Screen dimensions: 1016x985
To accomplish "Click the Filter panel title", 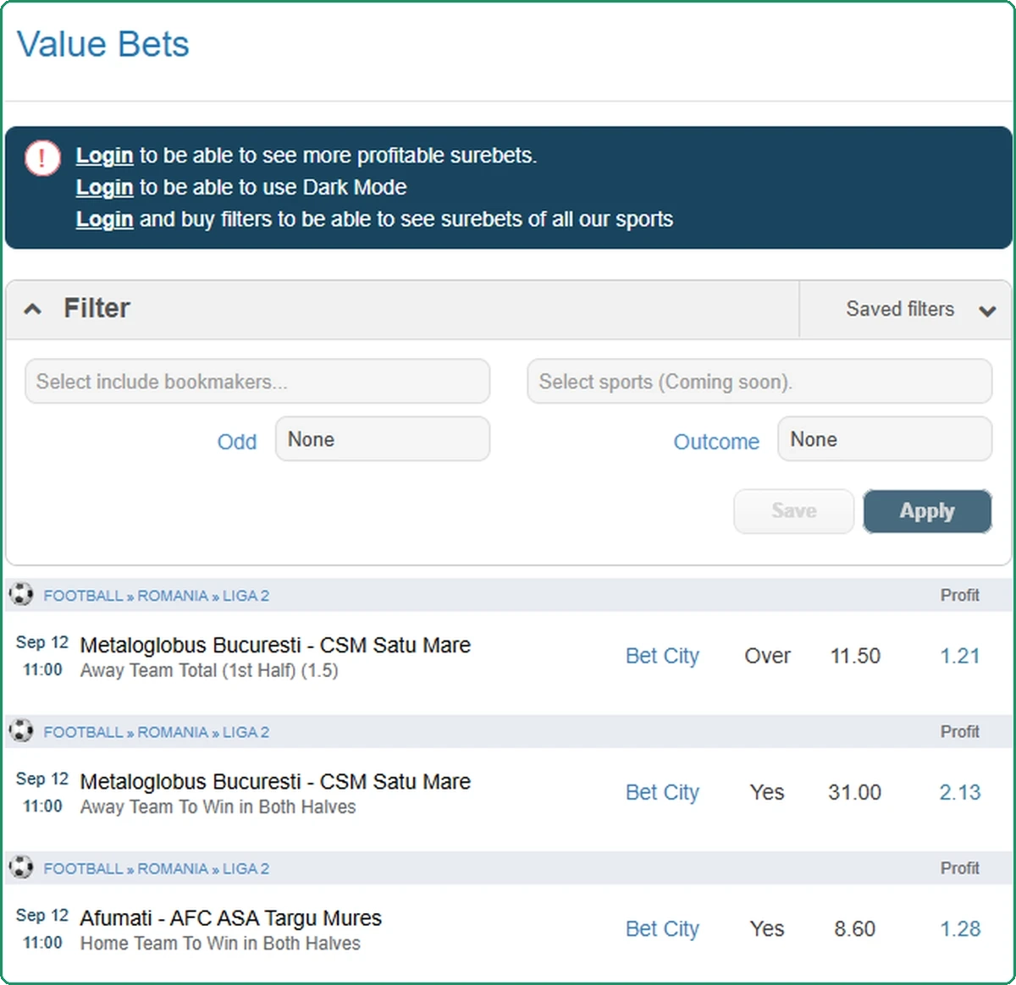I will point(97,308).
